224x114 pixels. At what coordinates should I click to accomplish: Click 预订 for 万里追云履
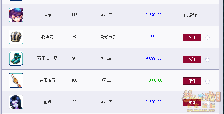[x=192, y=59]
